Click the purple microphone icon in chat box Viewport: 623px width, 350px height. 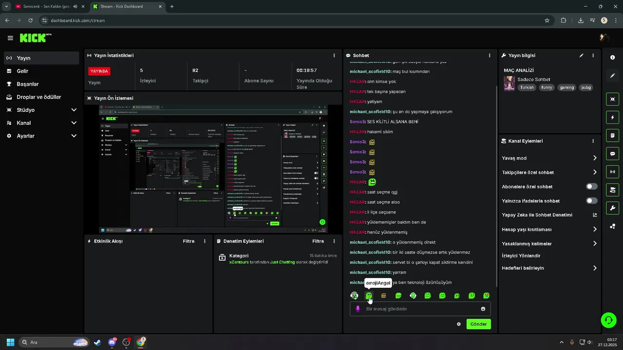click(358, 309)
